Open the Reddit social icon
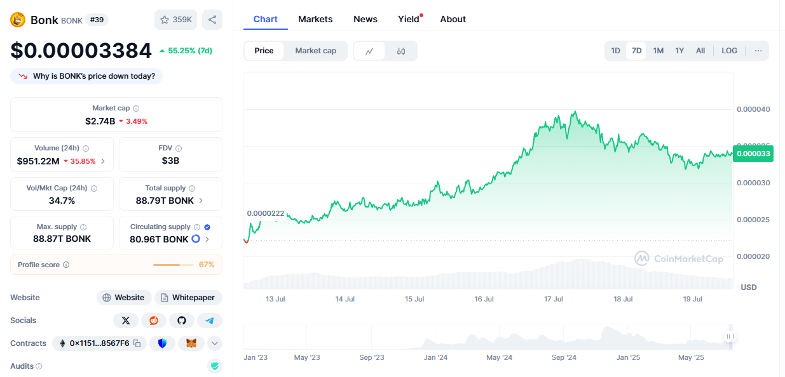 (x=154, y=321)
